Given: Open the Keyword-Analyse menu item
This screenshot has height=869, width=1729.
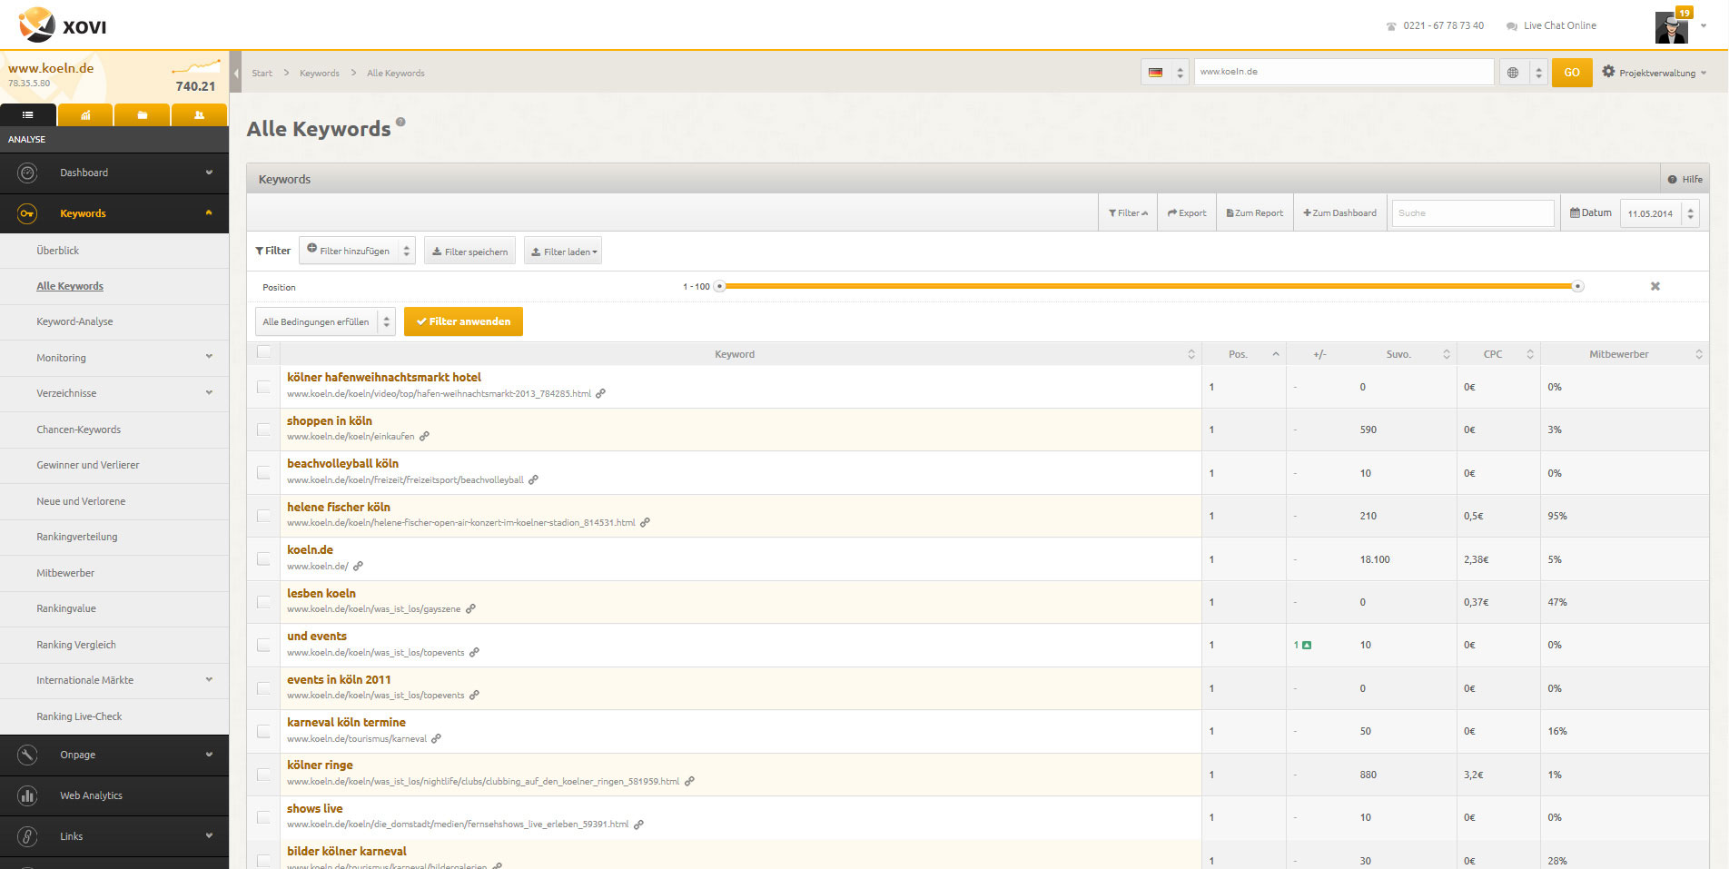Looking at the screenshot, I should pyautogui.click(x=74, y=321).
